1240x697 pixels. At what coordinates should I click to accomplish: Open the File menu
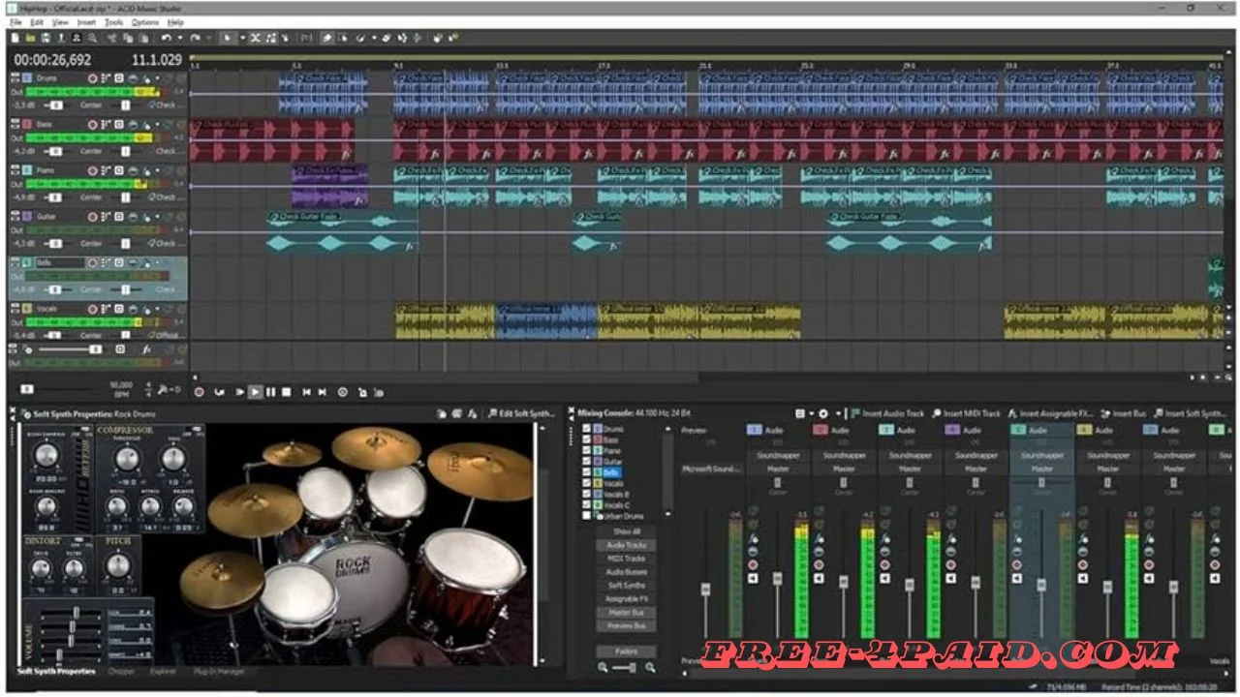15,21
